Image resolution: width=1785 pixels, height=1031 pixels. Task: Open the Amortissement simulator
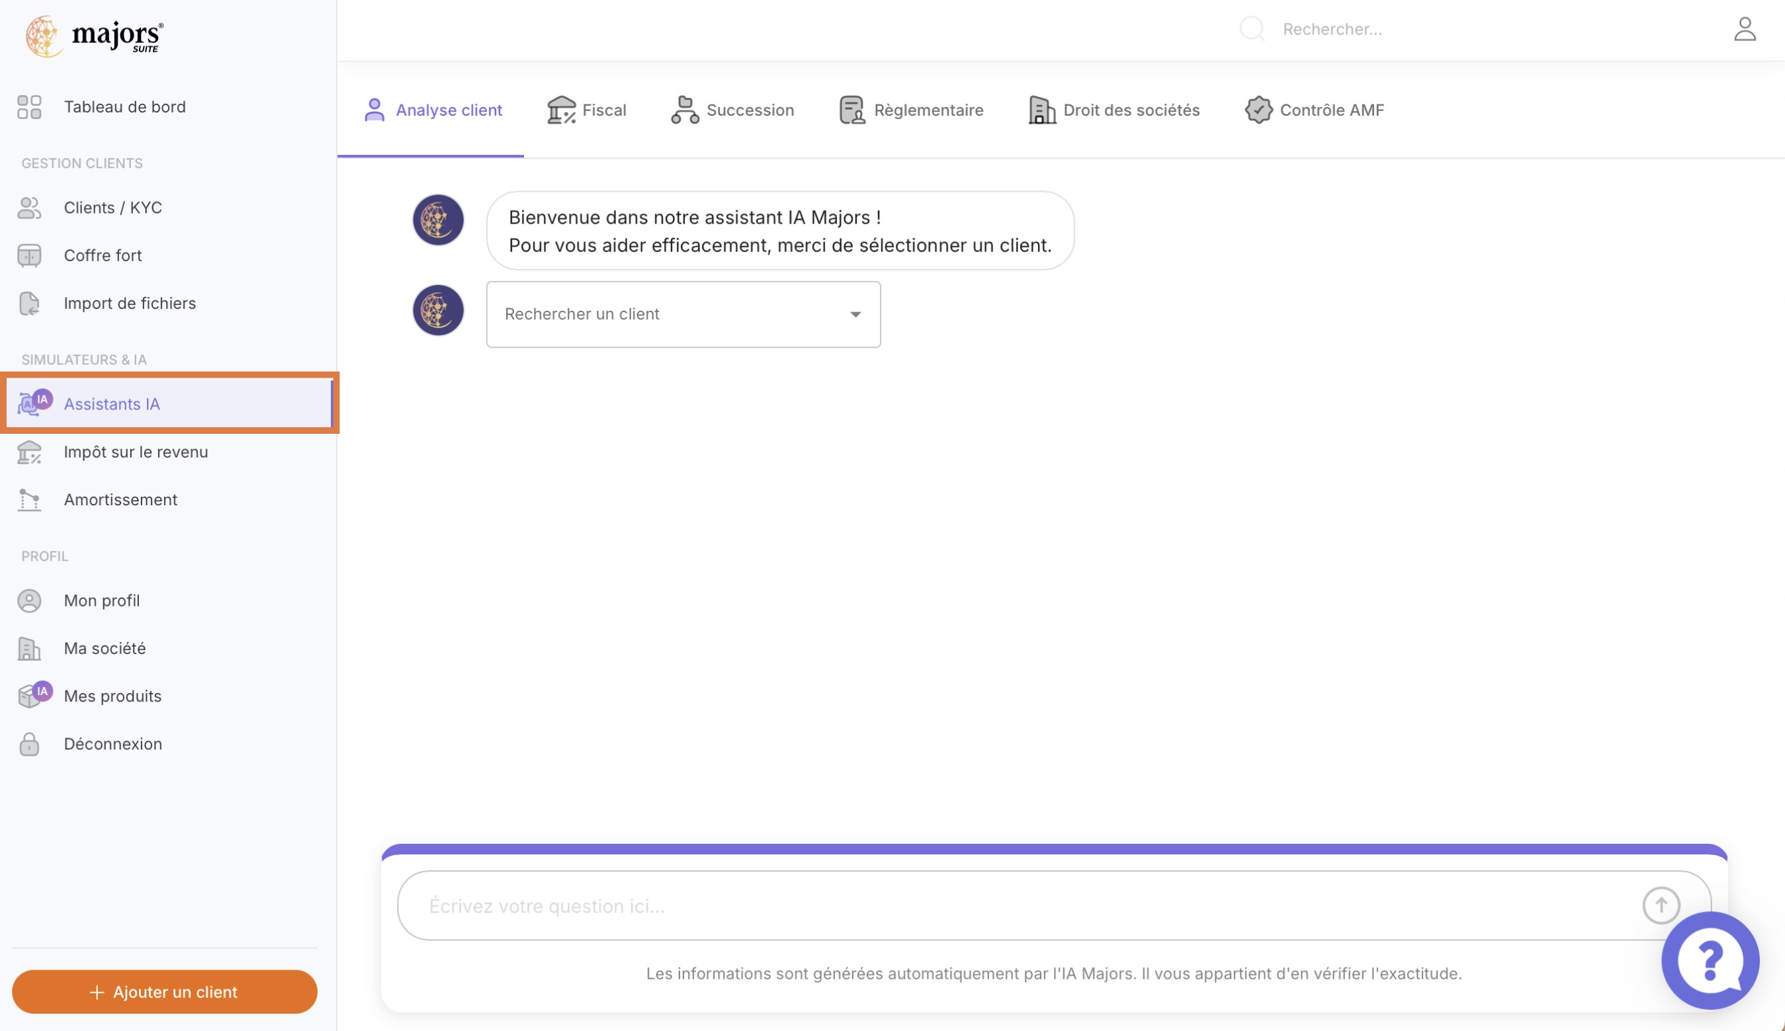click(x=120, y=499)
